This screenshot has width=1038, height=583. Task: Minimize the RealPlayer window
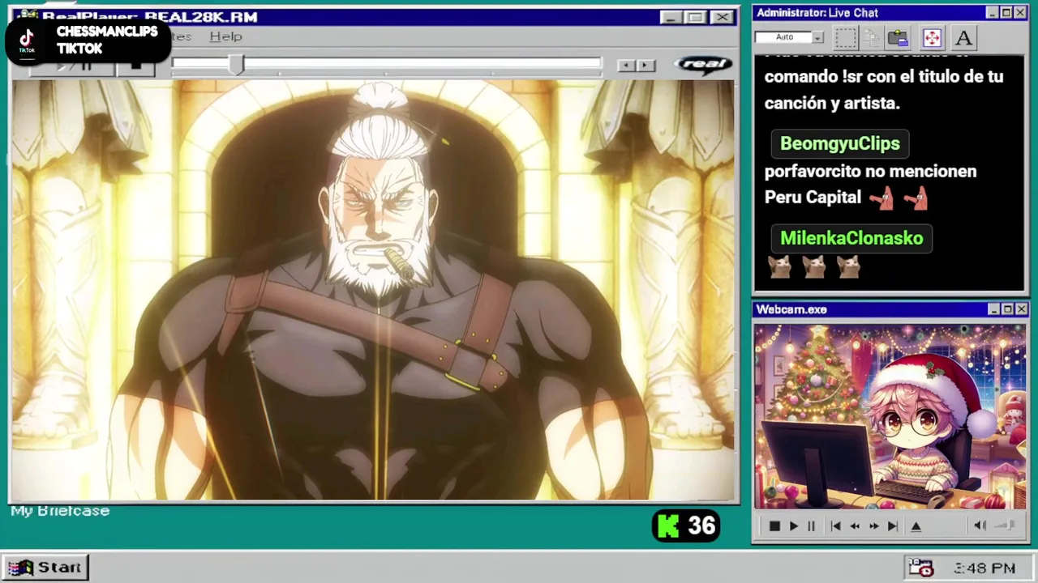[670, 17]
